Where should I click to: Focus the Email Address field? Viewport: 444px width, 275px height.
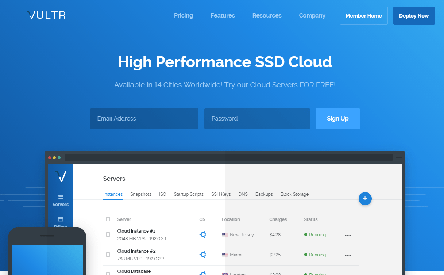(144, 119)
